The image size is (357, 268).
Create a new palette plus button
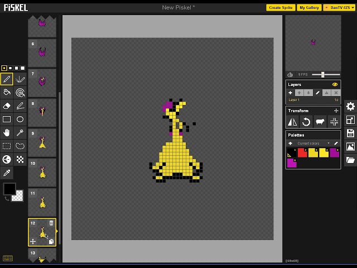coord(290,143)
